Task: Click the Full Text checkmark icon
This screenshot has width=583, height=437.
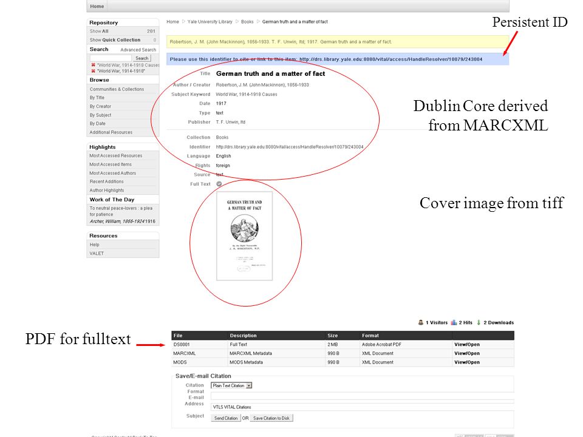Action: [x=219, y=184]
